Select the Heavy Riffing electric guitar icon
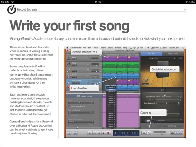196x147 pixels. 69,82
